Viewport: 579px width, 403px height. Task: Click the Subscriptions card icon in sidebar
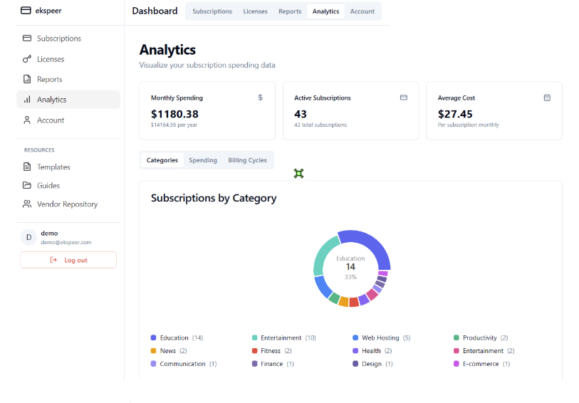[27, 38]
